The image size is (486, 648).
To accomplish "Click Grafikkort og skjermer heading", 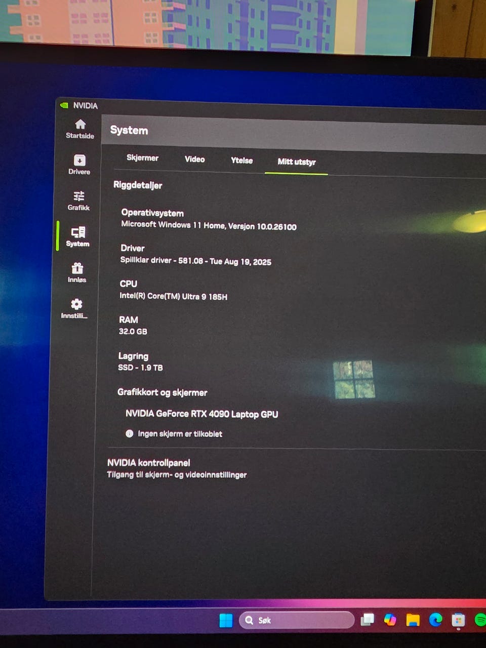I will click(x=163, y=392).
